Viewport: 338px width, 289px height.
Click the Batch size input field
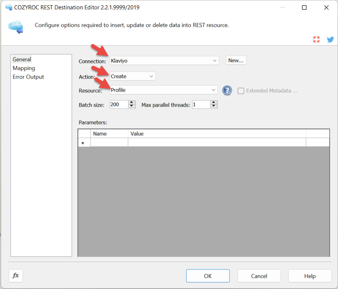click(119, 104)
